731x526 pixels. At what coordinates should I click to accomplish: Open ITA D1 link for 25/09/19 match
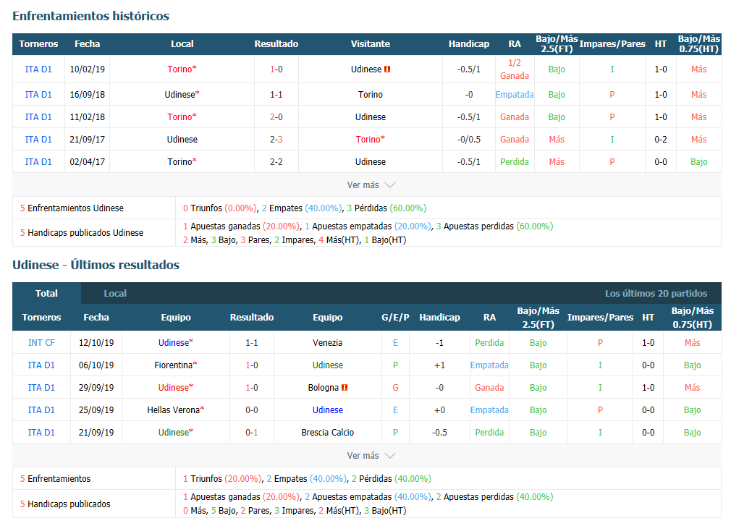coord(41,410)
